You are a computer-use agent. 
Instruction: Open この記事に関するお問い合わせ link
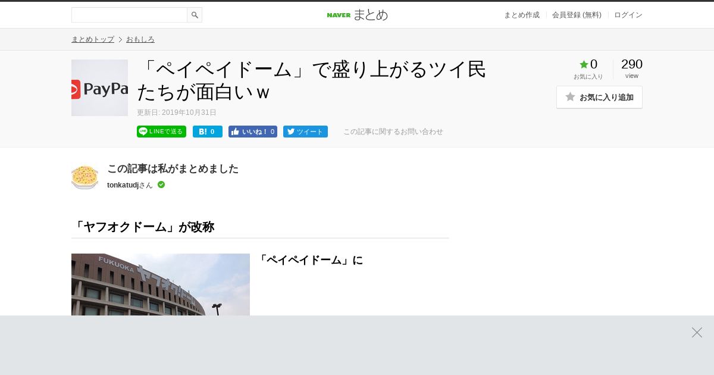393,132
